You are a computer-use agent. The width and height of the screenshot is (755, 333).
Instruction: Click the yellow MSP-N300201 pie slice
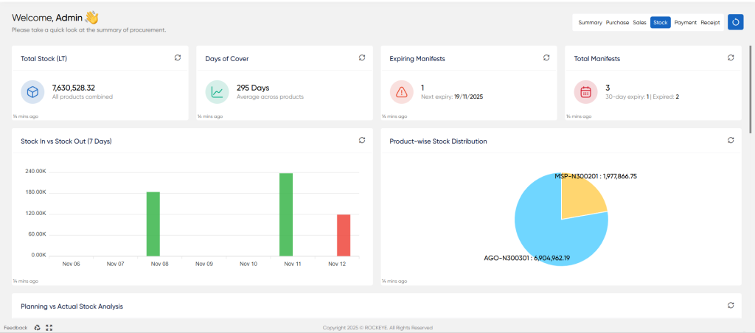(x=582, y=195)
